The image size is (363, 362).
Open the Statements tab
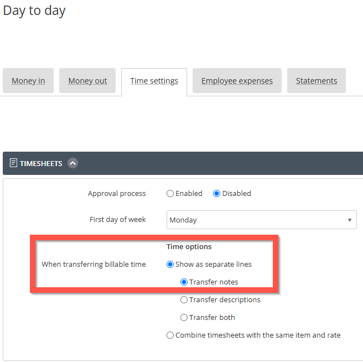317,81
